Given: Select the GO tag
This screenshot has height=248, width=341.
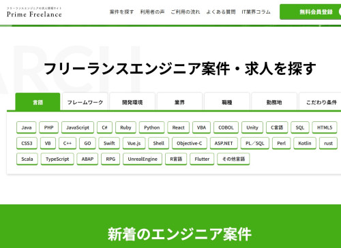Looking at the screenshot, I should (x=87, y=143).
